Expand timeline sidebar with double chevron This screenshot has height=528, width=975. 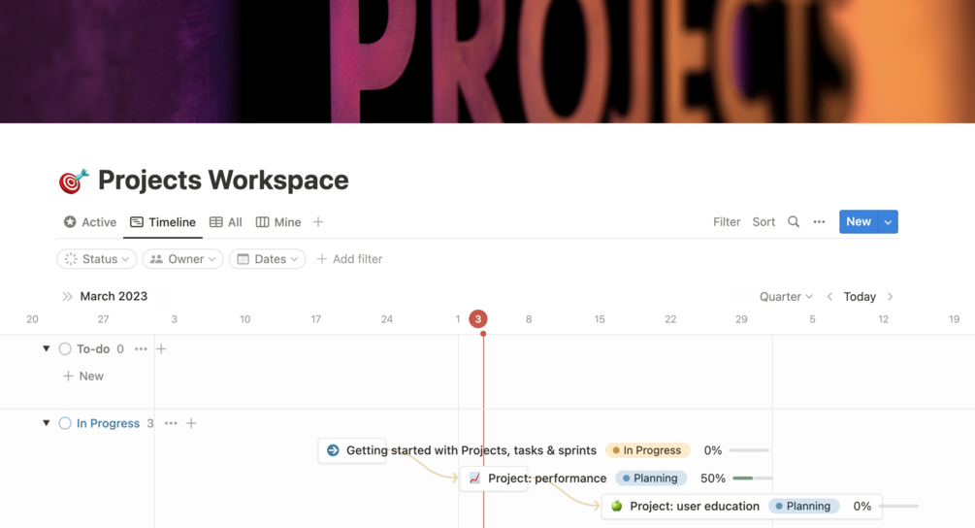tap(67, 297)
